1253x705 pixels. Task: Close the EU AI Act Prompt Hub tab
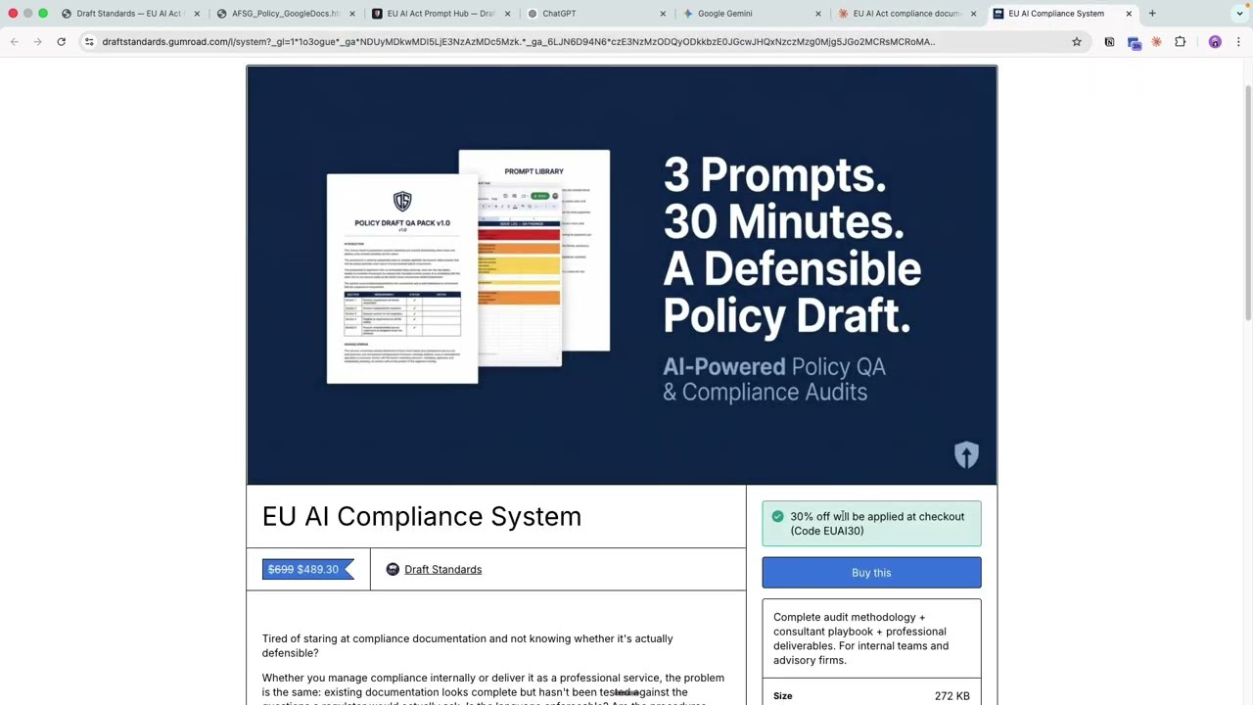[507, 14]
